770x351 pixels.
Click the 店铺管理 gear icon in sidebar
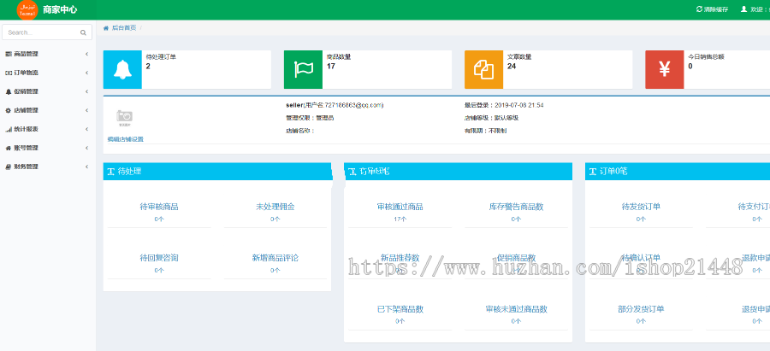9,110
